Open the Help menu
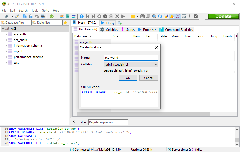 point(56,11)
